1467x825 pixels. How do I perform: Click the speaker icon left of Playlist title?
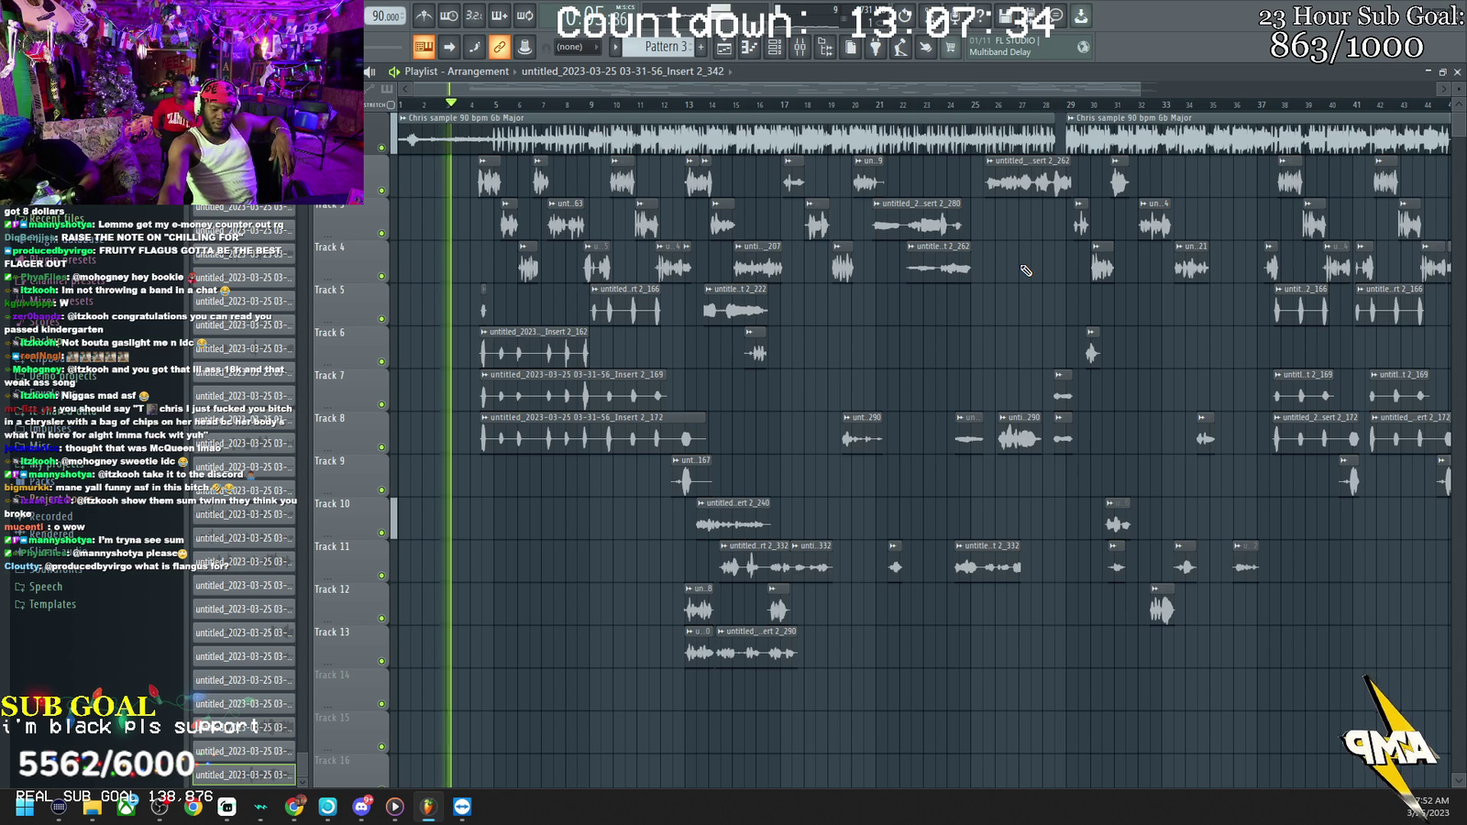[x=370, y=71]
